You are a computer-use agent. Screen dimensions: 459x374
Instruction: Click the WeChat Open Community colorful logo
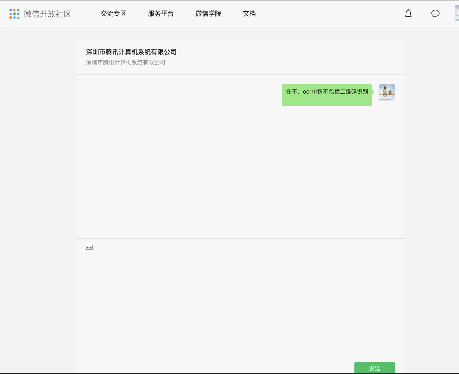14,14
